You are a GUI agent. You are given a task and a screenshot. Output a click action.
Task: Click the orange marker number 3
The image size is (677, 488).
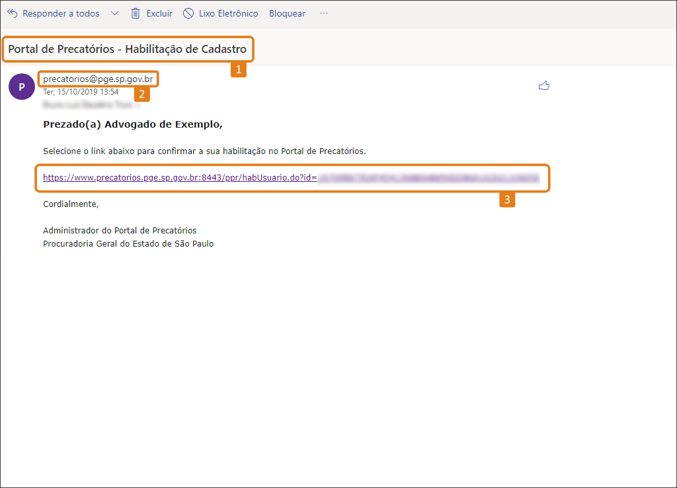(x=507, y=200)
